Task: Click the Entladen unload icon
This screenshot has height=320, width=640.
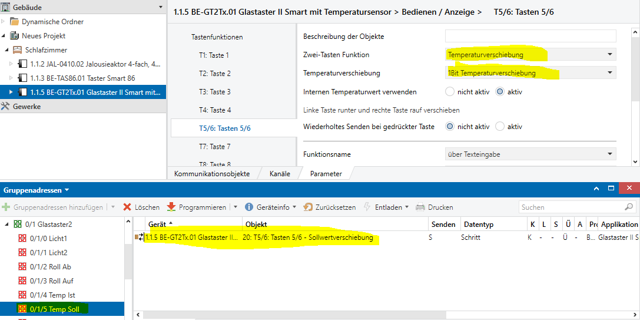Action: 367,207
